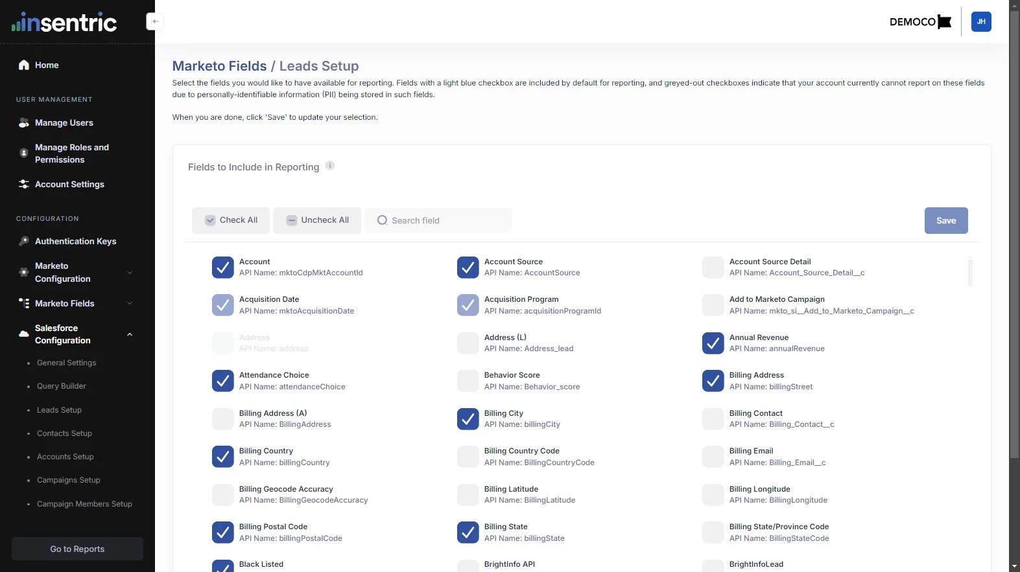Screen dimensions: 1020x572
Task: Collapse sidebar with the arrow button
Action: [x=155, y=21]
